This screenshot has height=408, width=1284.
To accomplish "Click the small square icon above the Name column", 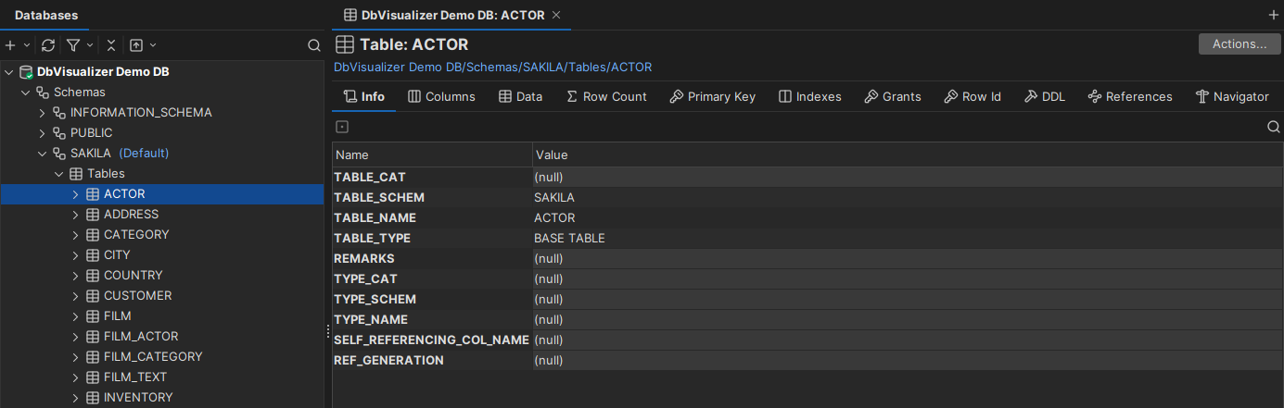I will [x=342, y=127].
